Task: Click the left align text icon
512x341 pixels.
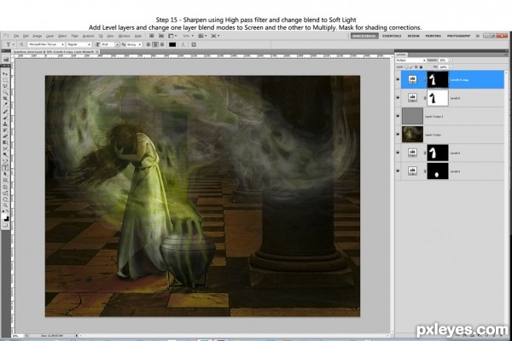Action: click(x=148, y=44)
